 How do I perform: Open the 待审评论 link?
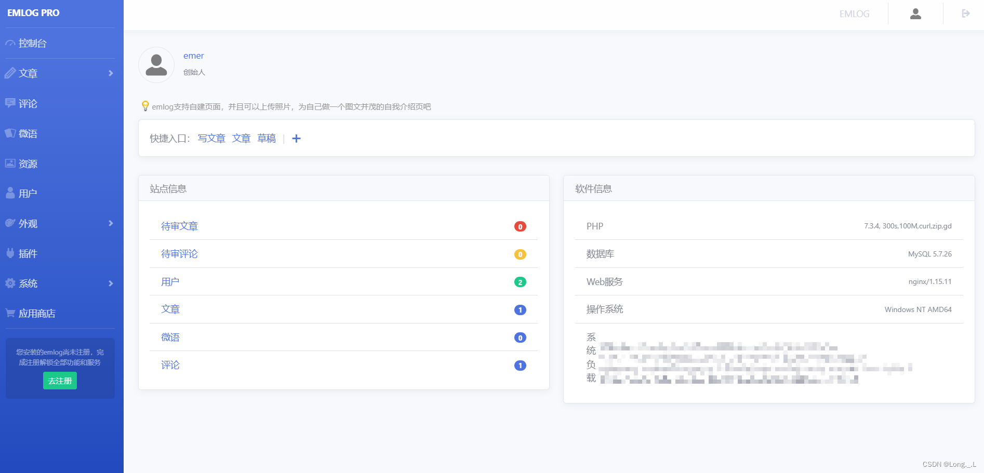[179, 254]
